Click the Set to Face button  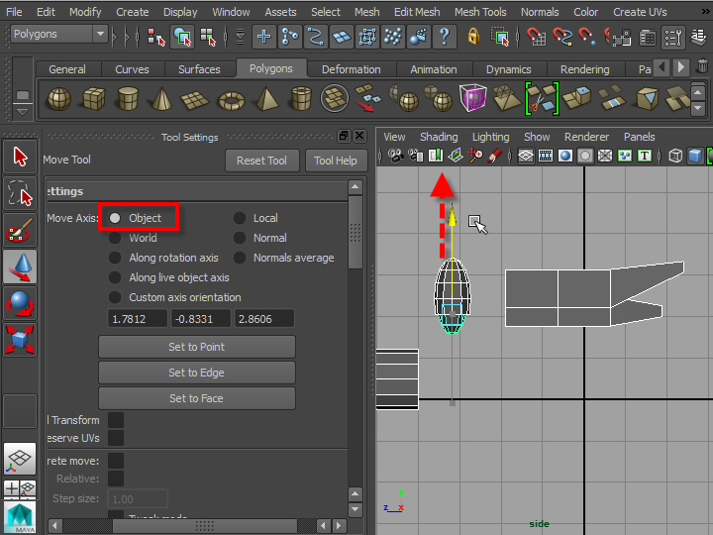196,398
